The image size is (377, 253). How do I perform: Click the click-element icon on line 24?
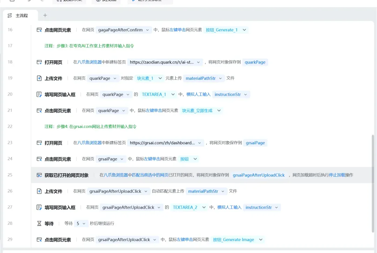39,159
